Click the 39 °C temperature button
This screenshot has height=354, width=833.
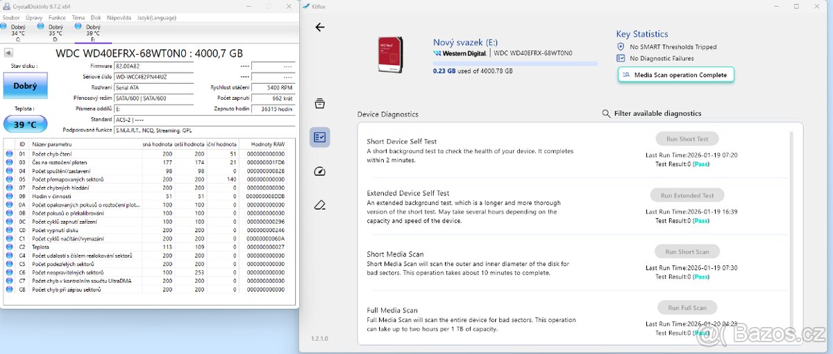click(x=25, y=124)
